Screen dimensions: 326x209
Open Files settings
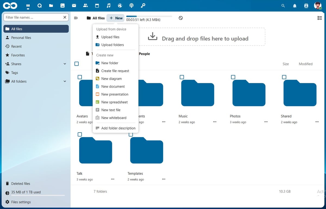pos(36,202)
